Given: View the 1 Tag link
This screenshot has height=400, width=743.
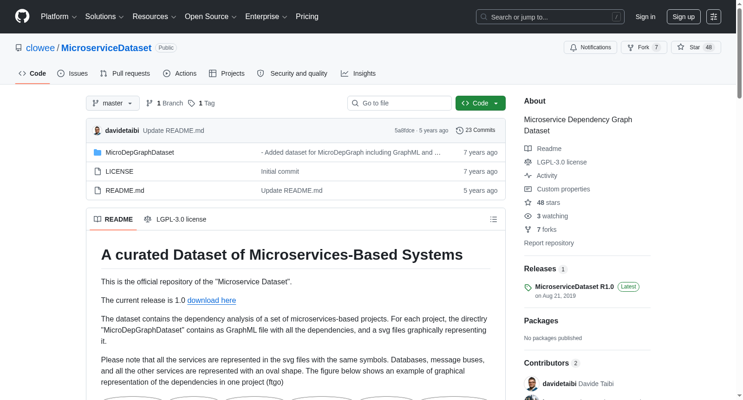Looking at the screenshot, I should click(202, 103).
